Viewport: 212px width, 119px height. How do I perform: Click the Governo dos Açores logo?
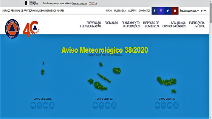[31, 3]
